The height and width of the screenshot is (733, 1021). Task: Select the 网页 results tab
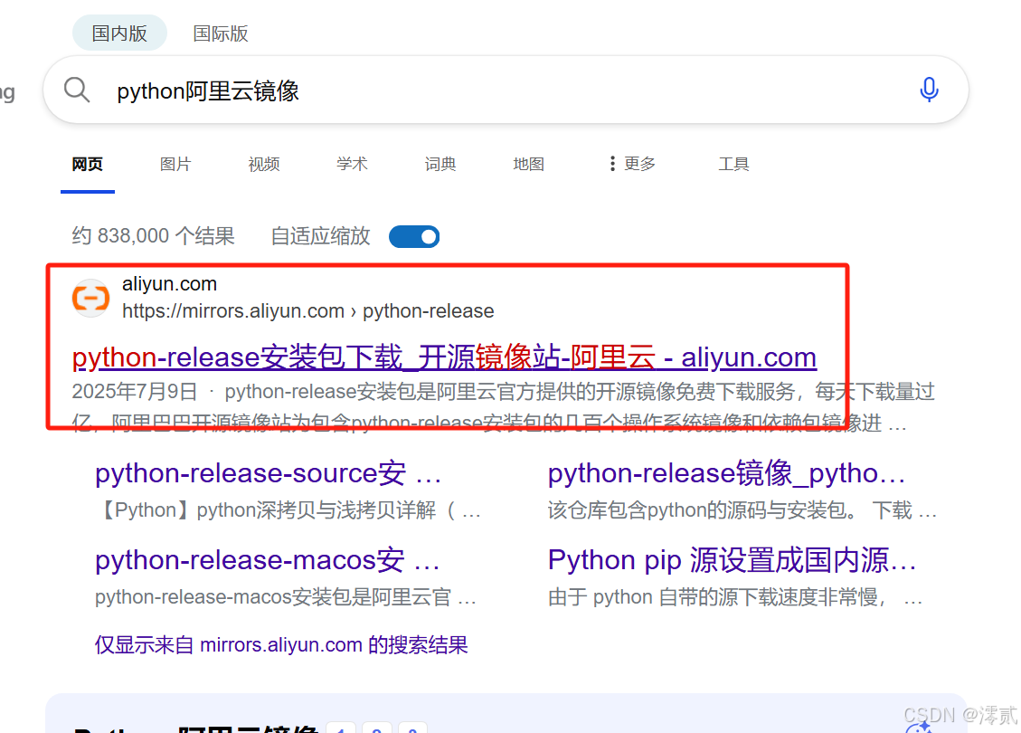click(x=87, y=164)
